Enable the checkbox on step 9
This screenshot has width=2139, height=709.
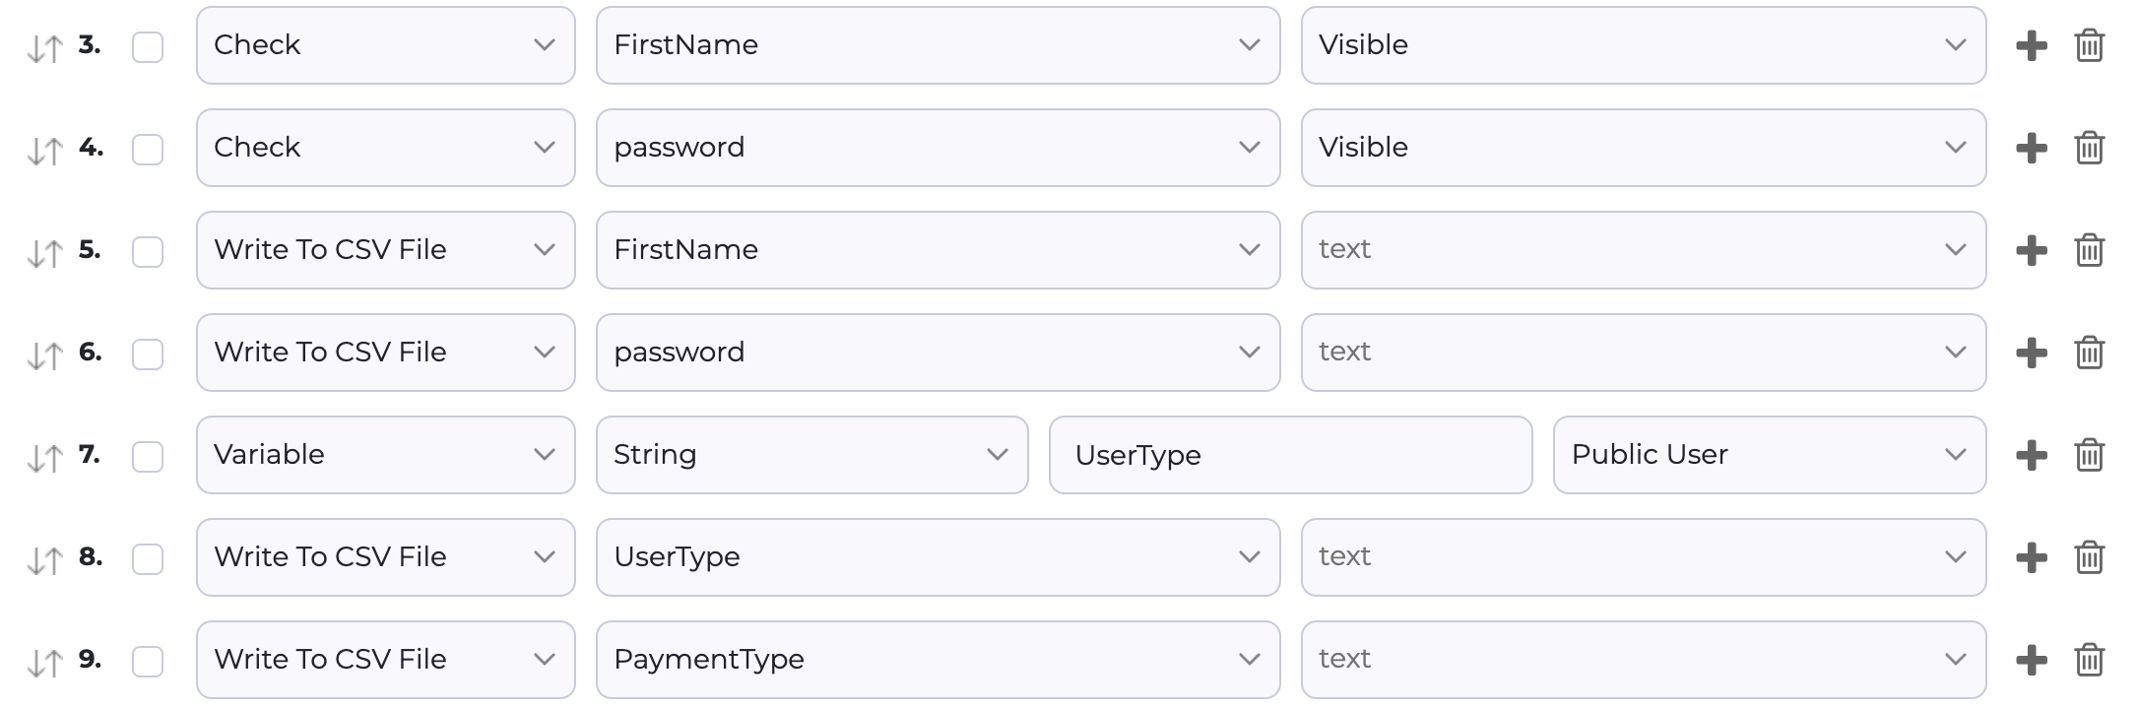pyautogui.click(x=148, y=662)
